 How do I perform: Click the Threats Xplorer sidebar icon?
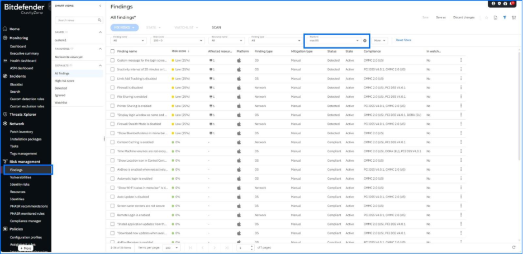[x=5, y=114]
